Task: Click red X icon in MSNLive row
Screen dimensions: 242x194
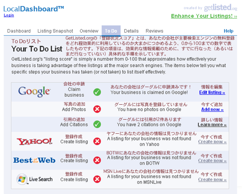Action: point(97,179)
